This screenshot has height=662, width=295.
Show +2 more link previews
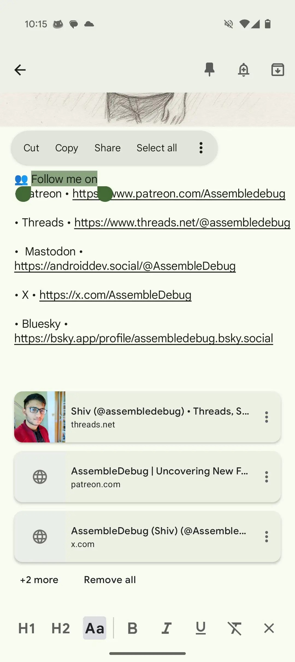pyautogui.click(x=39, y=580)
